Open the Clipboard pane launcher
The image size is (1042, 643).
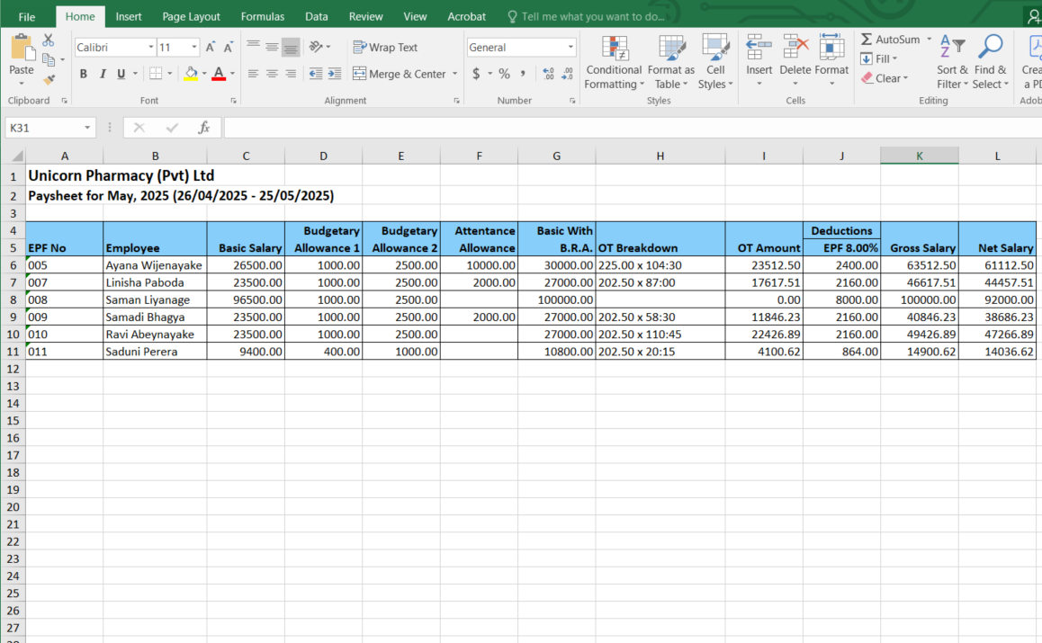pyautogui.click(x=64, y=101)
